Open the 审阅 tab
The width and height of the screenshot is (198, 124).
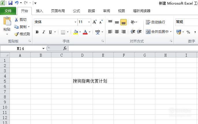tap(106, 11)
